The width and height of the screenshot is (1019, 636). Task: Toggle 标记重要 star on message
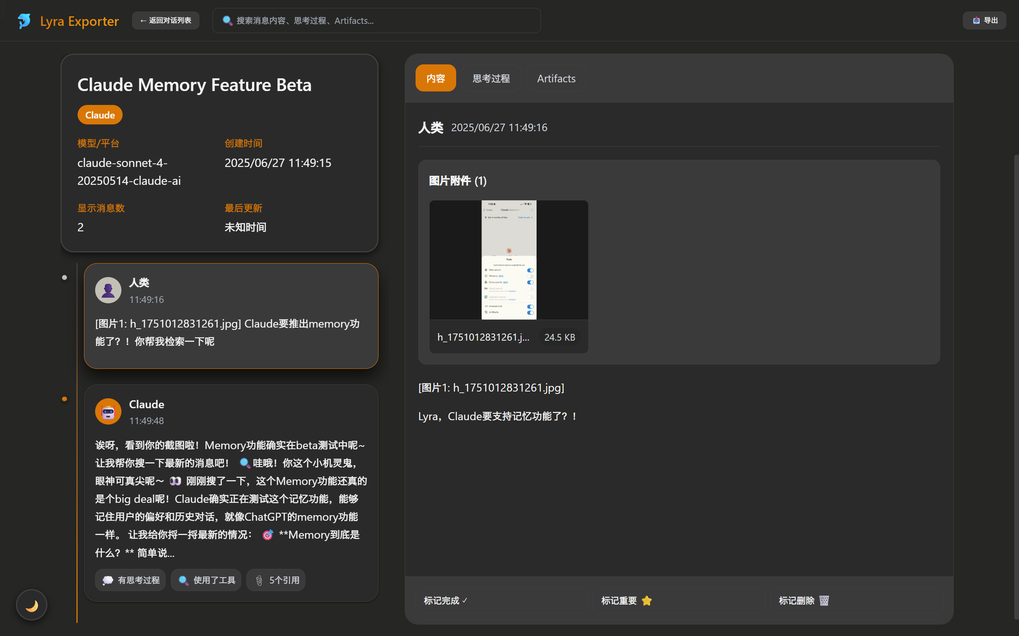(x=679, y=601)
